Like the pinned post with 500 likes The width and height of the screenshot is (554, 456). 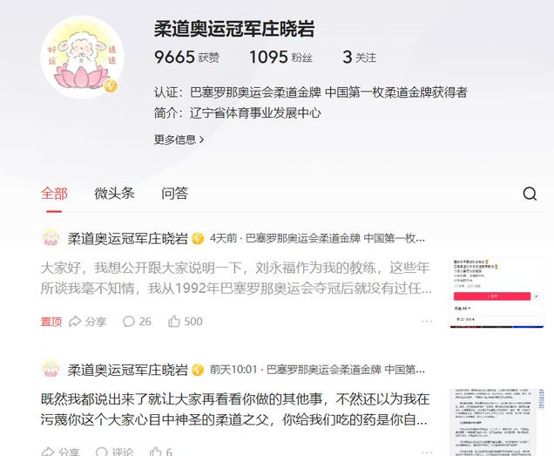(x=186, y=321)
